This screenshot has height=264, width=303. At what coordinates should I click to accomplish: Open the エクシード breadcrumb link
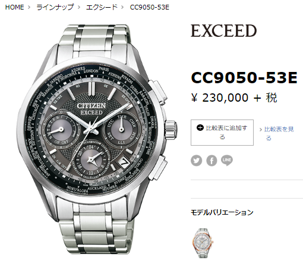(x=102, y=7)
